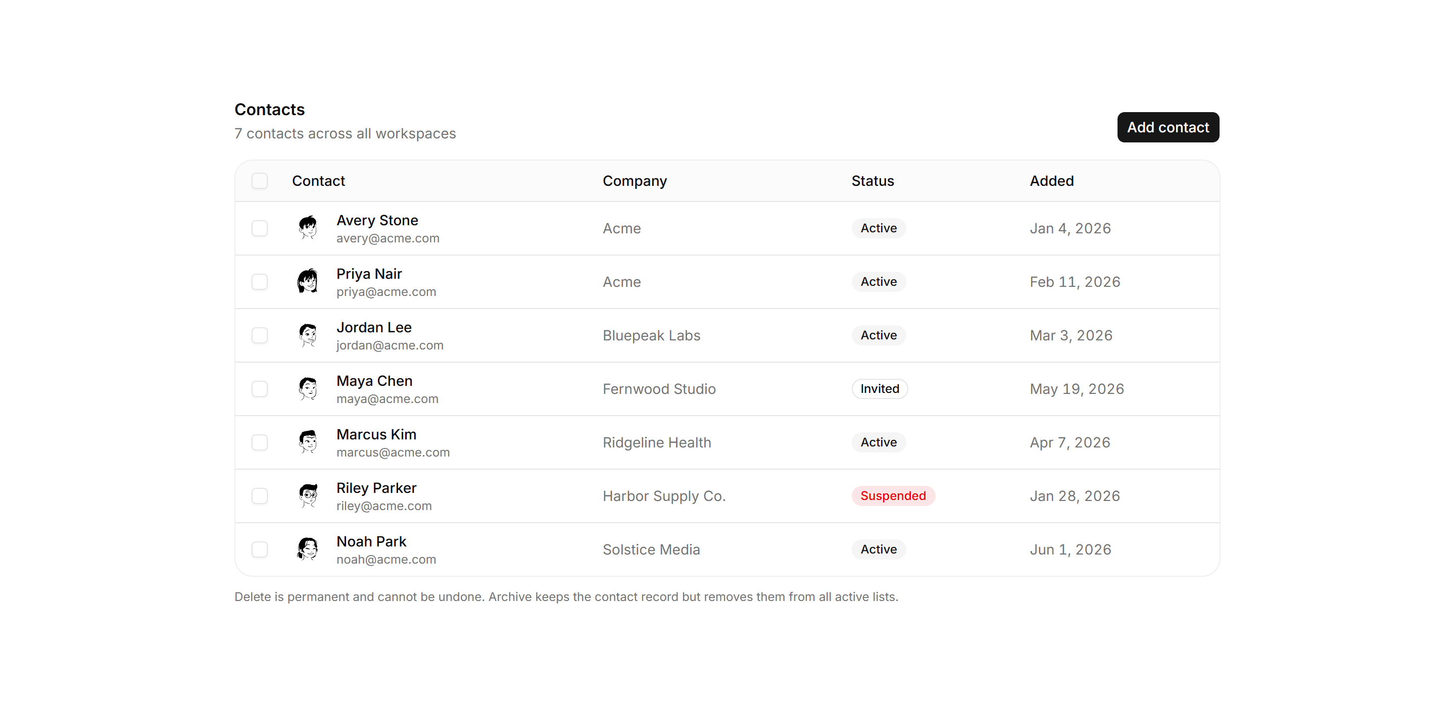Viewport: 1455px width, 702px height.
Task: Click the date Apr 7, 2026
Action: 1070,442
